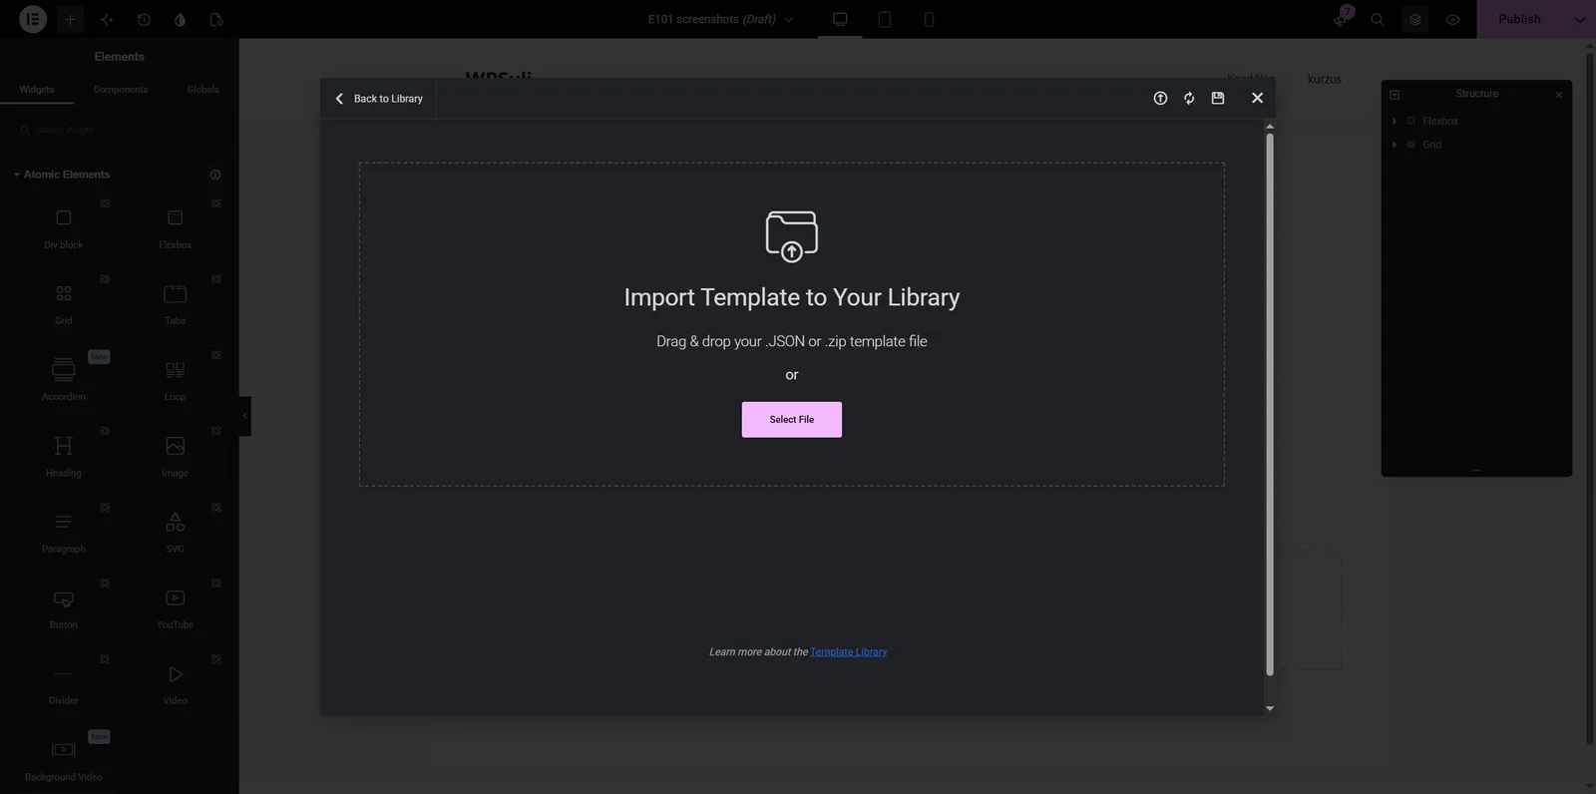Viewport: 1596px width, 794px height.
Task: Expand the Grid item in Structure
Action: [x=1395, y=145]
